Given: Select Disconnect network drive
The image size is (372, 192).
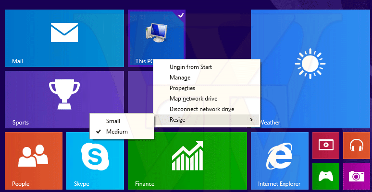Looking at the screenshot, I should [x=207, y=109].
